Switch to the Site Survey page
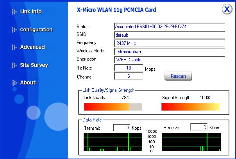 tap(34, 65)
